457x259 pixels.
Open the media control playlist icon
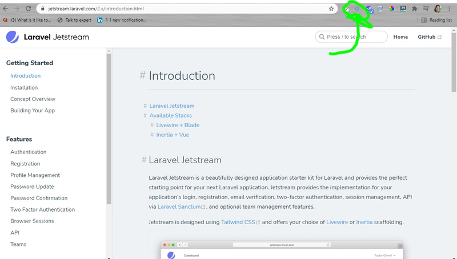click(426, 9)
